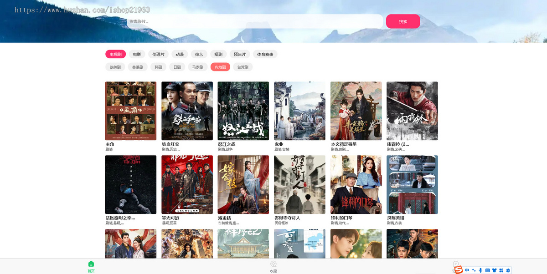Start voice input with IME microphone icon
This screenshot has height=274, width=547.
(480, 270)
